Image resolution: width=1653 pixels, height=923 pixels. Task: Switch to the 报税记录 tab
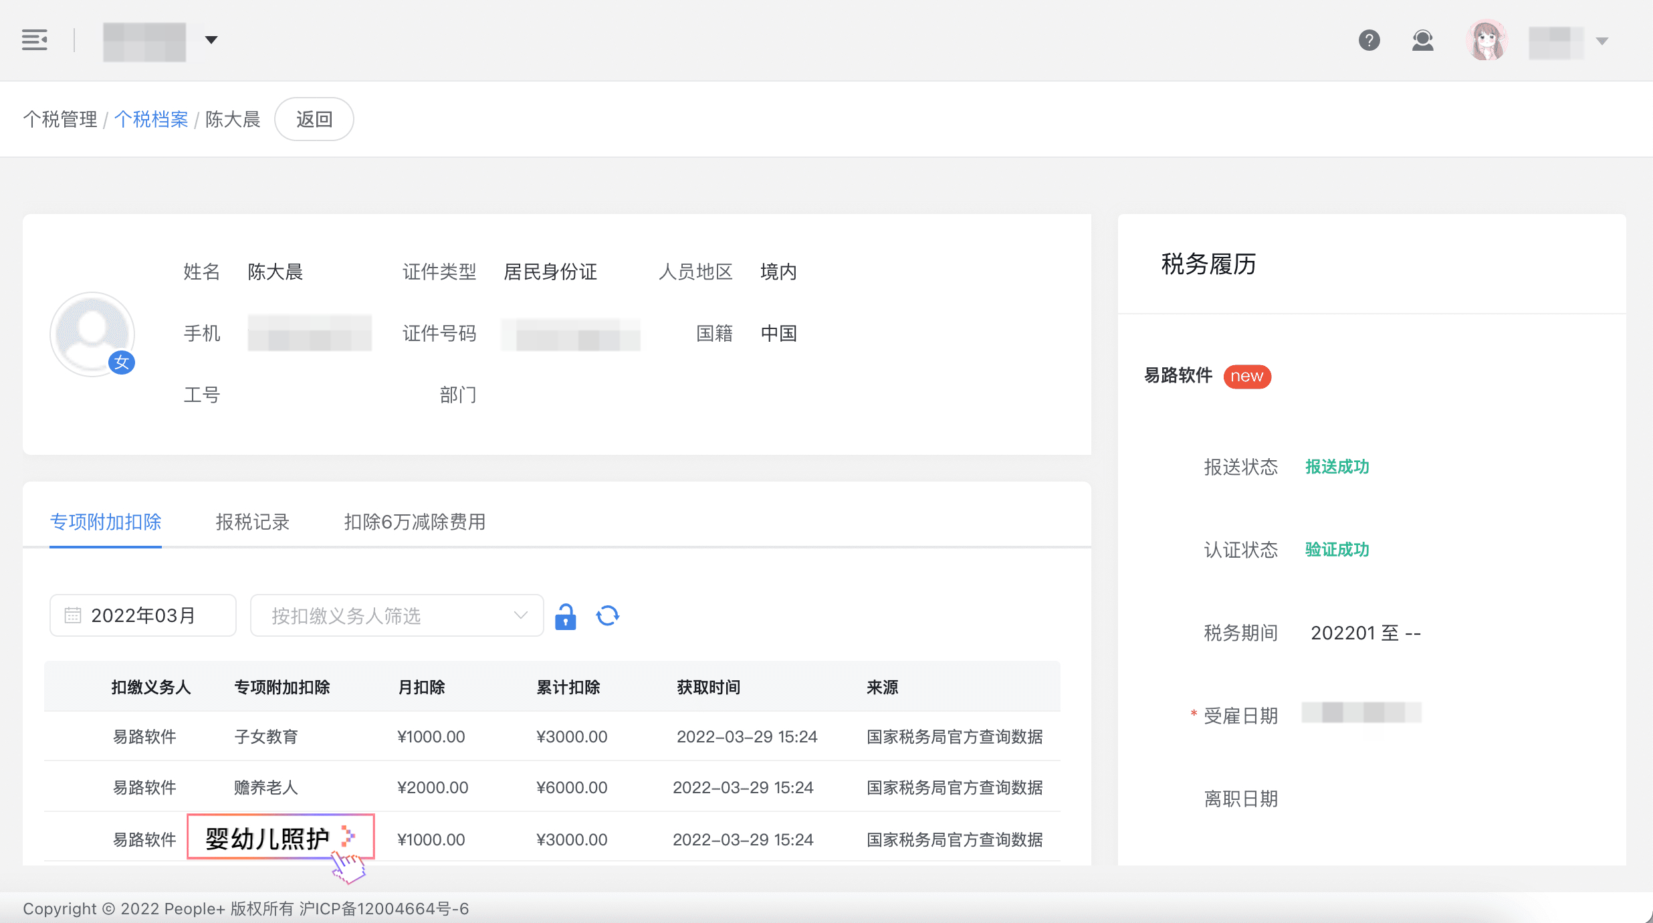tap(252, 522)
